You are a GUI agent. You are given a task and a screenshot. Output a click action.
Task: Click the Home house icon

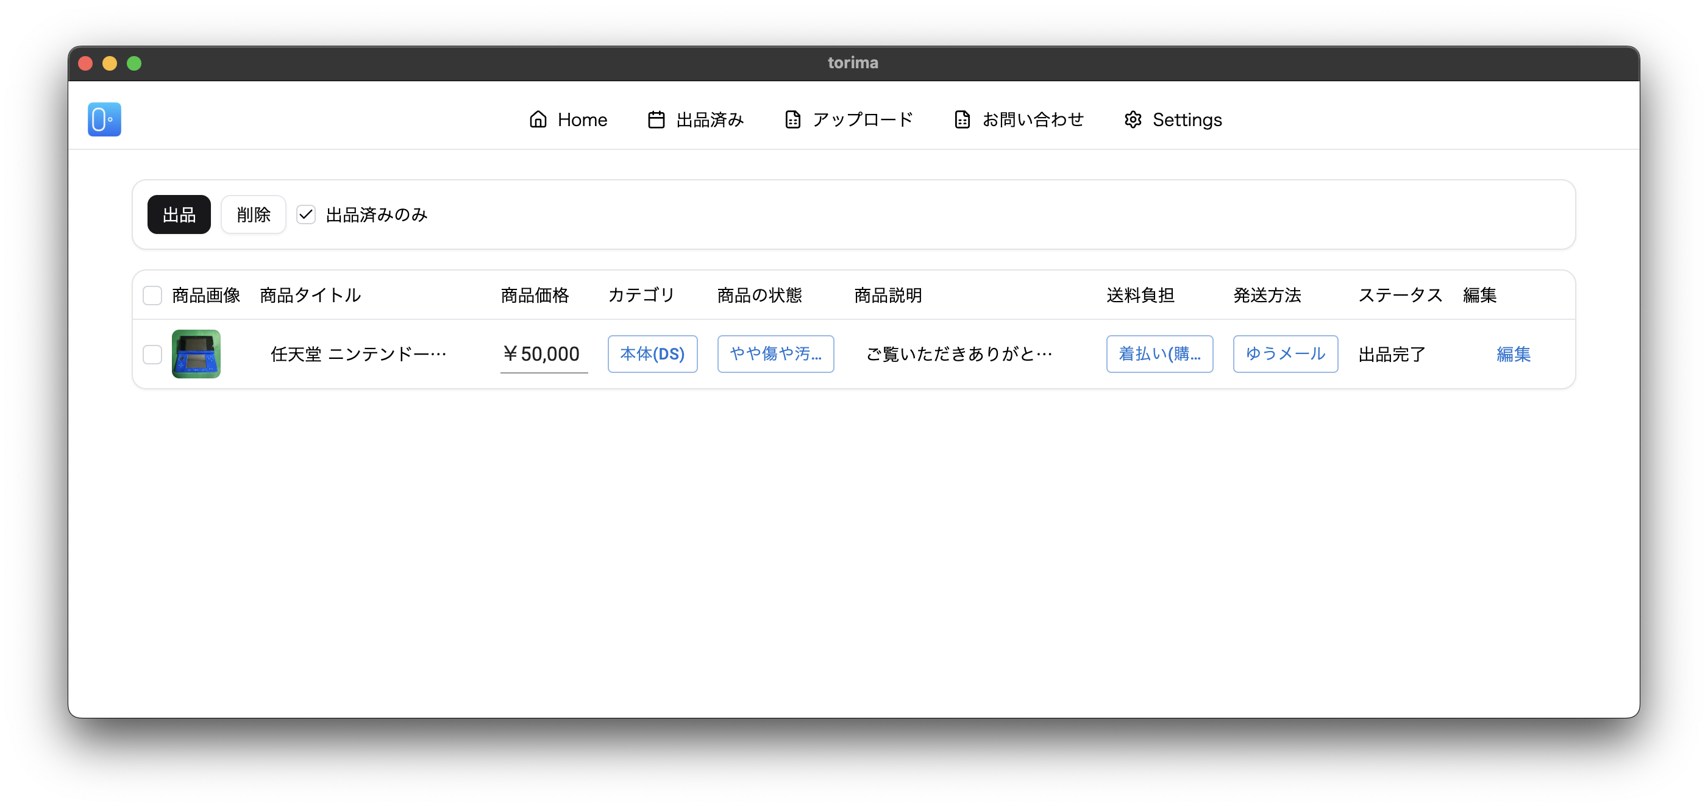coord(538,119)
